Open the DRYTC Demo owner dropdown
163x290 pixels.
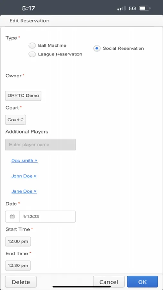(x=23, y=96)
